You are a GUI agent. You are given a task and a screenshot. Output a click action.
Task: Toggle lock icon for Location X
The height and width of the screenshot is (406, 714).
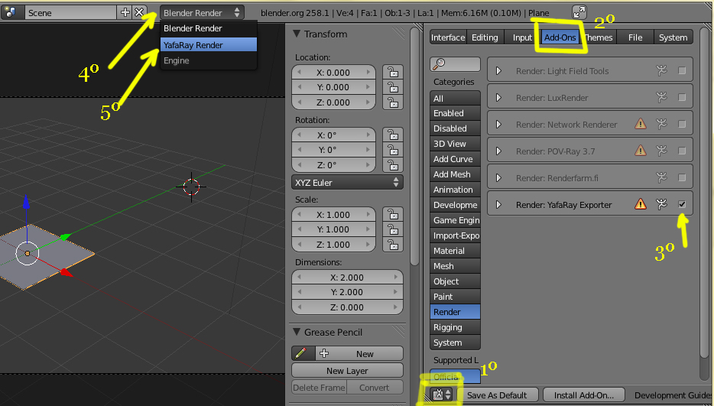tap(392, 72)
